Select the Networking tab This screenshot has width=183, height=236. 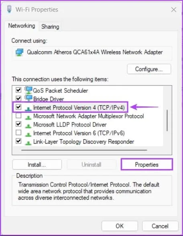22,26
